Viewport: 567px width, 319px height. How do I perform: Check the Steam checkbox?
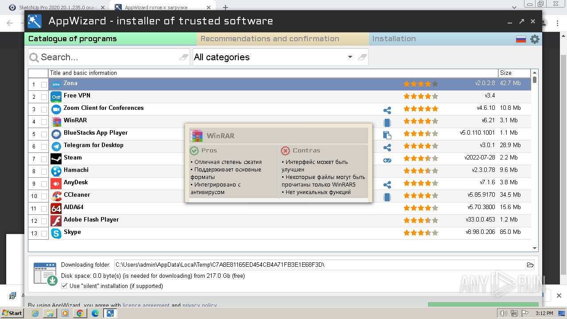44,159
